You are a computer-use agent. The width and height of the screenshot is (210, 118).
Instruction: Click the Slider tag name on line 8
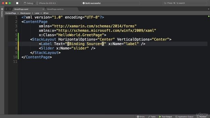click(47, 48)
